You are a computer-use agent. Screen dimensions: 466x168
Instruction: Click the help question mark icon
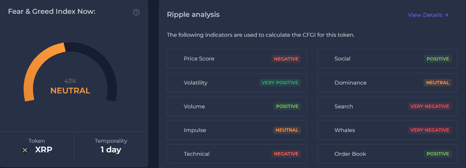coord(136,12)
